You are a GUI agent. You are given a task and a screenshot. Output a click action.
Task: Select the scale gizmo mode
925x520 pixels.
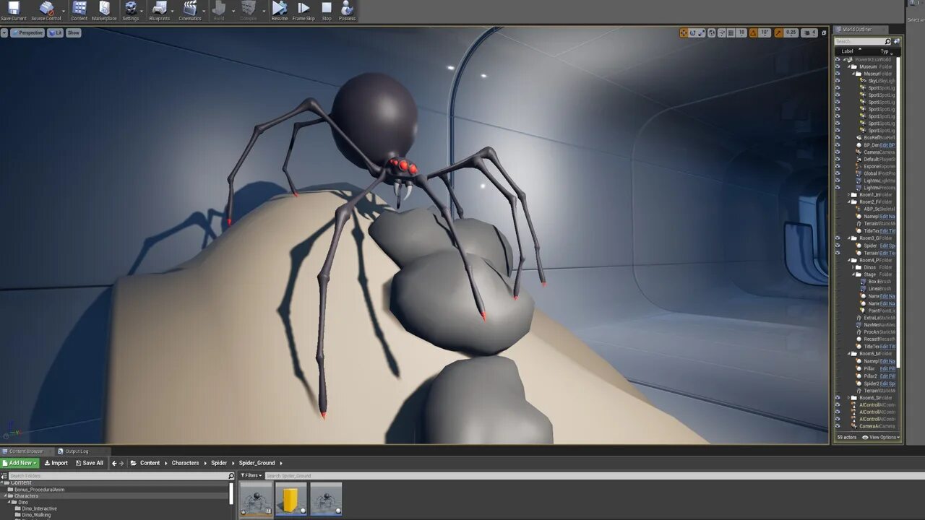point(702,32)
